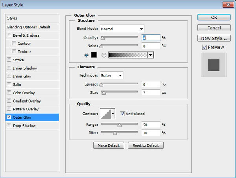
Task: Click the Jitter slider handle
Action: pyautogui.click(x=115, y=133)
